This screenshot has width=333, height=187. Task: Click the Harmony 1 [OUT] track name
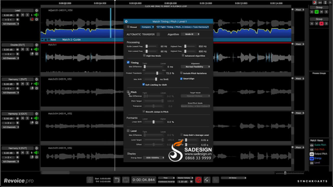click(18, 79)
